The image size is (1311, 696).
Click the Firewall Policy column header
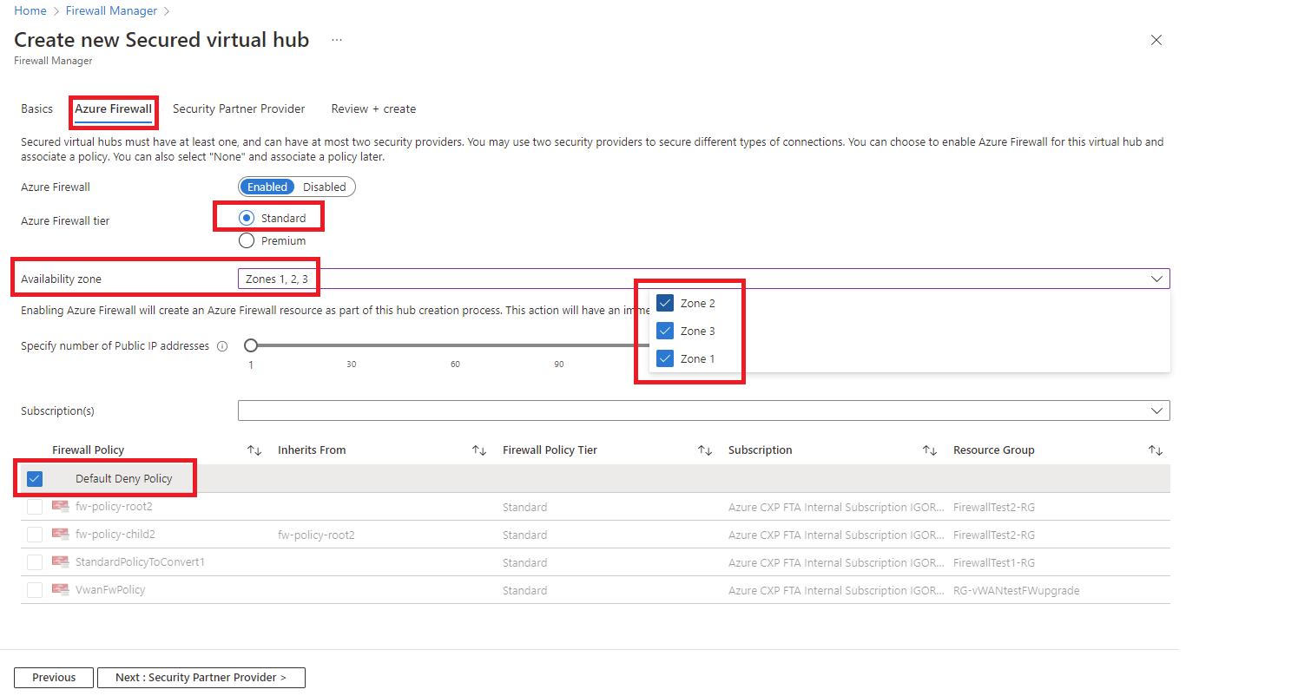click(89, 450)
